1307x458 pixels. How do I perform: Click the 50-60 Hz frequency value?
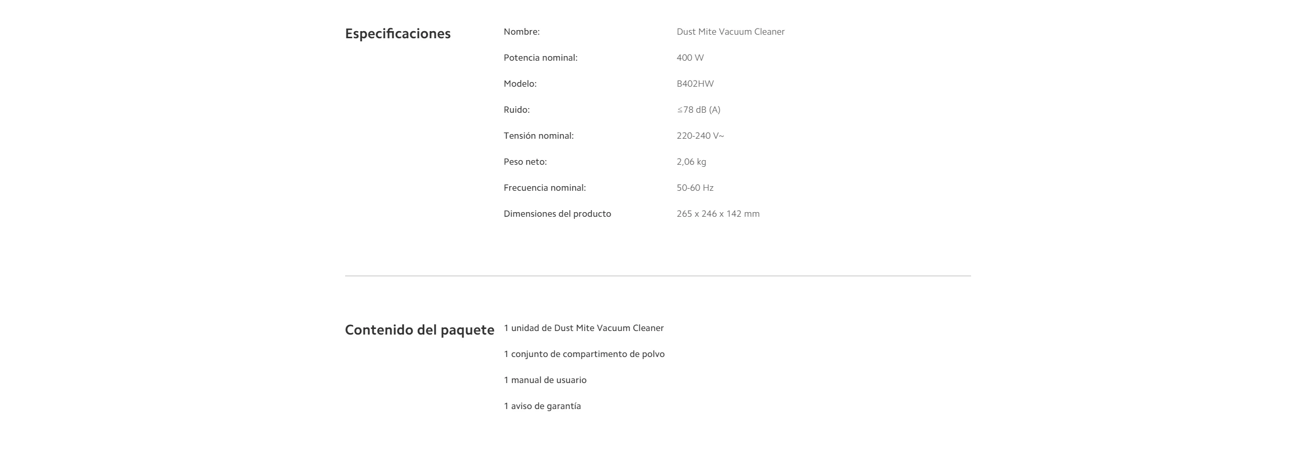(x=695, y=188)
